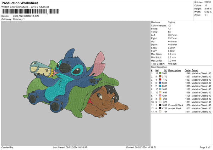Image resolution: width=213 pixels, height=150 pixels.
Task: Click the Colorway 1 value
Action: click(x=19, y=19)
